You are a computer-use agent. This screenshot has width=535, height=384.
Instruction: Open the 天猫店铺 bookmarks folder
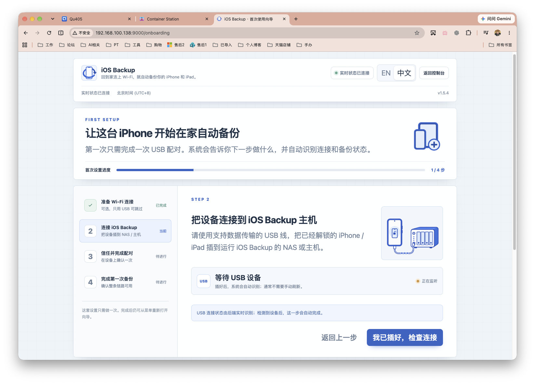coord(279,45)
